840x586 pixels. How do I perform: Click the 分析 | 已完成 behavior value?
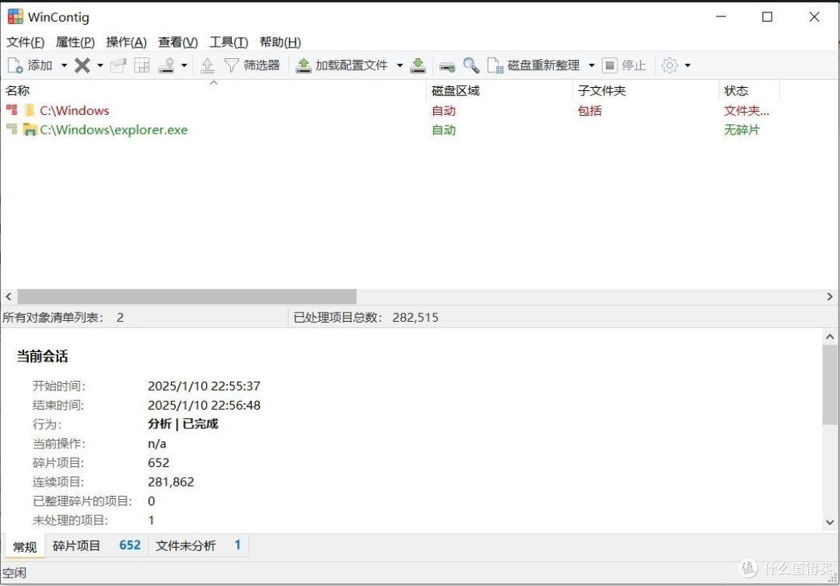[183, 424]
